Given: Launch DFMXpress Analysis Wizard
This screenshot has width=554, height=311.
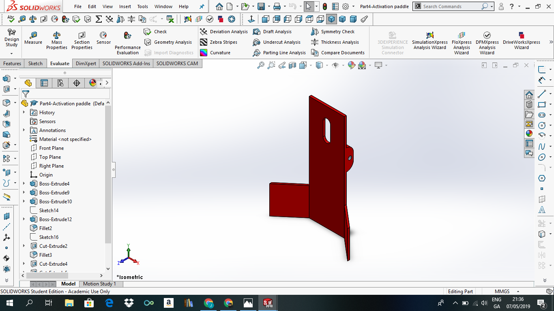Looking at the screenshot, I should click(x=487, y=43).
